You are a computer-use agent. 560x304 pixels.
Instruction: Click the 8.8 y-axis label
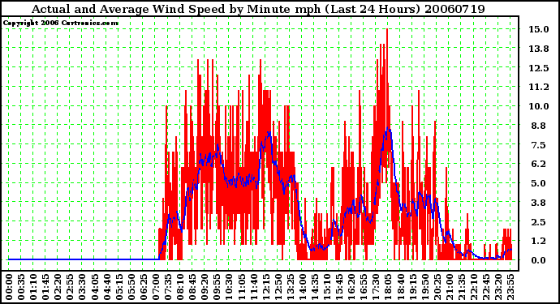(x=539, y=126)
